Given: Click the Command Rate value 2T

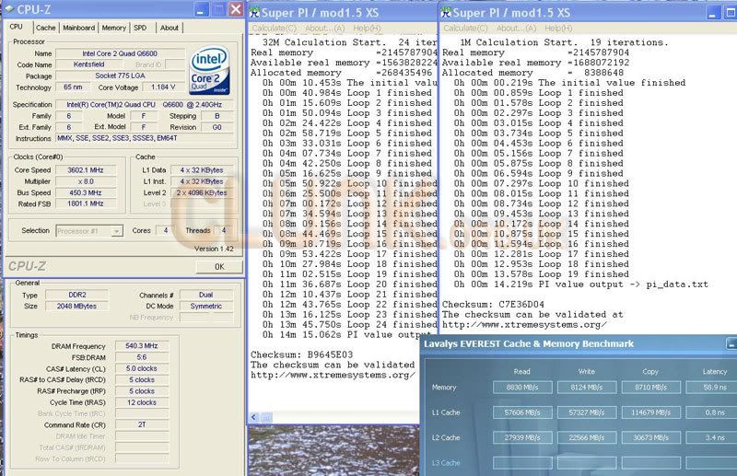Looking at the screenshot, I should (142, 424).
